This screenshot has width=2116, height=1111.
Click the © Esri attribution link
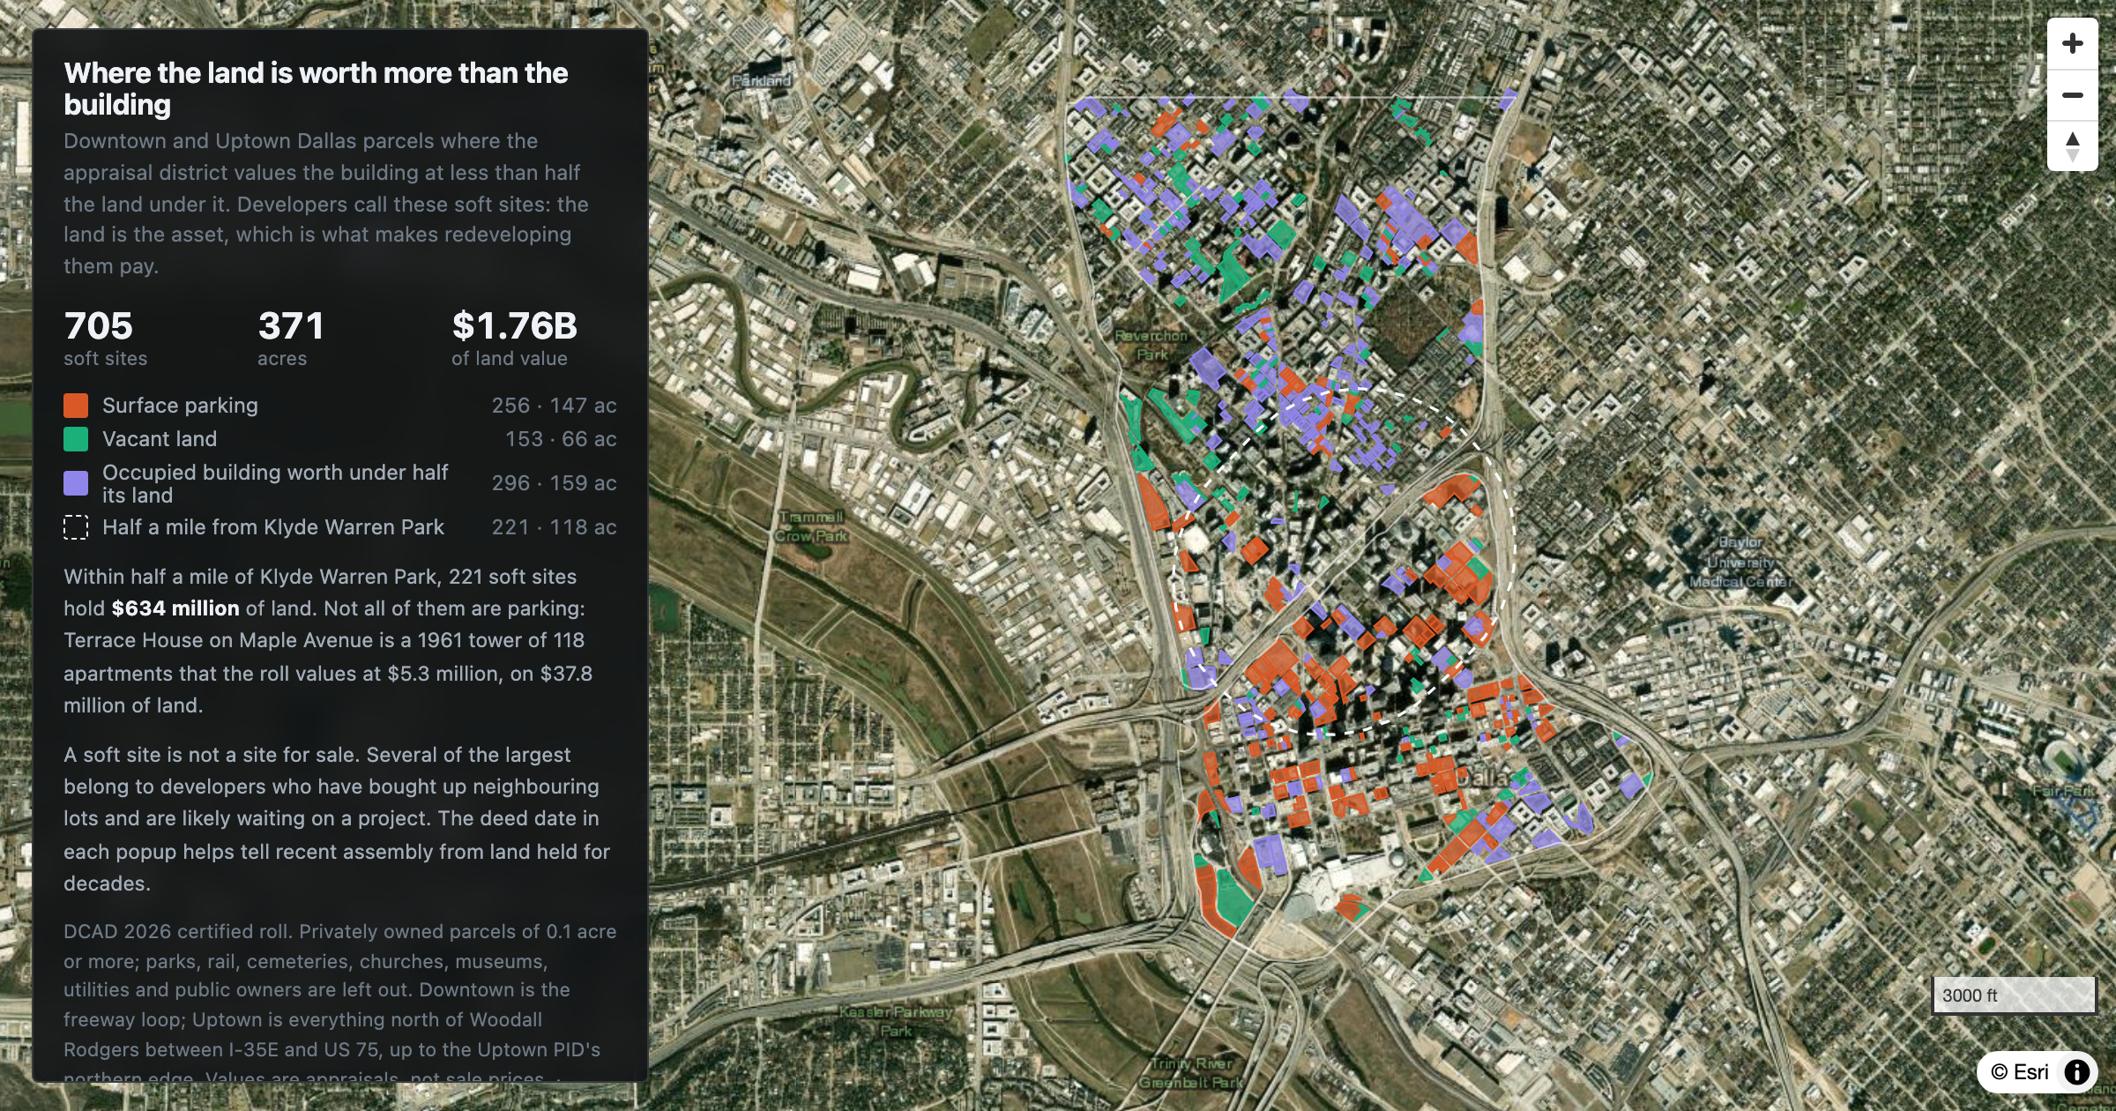point(2019,1071)
